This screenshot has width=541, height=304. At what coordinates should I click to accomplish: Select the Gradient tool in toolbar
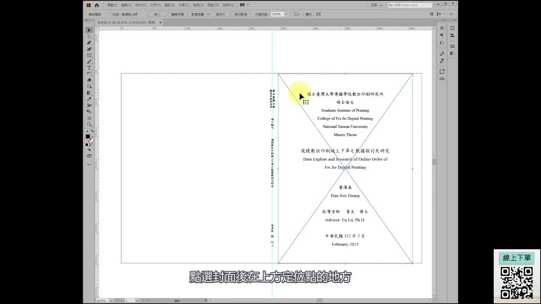[89, 93]
